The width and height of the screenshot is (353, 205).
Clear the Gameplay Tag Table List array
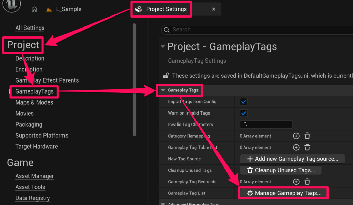pos(307,148)
